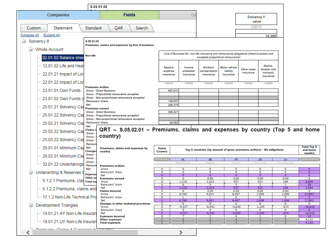Click the 407,912 premiums written cell

click(x=169, y=91)
